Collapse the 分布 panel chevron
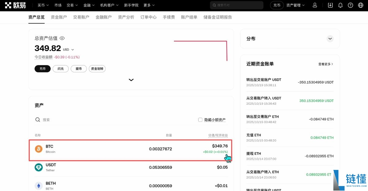 (x=330, y=39)
